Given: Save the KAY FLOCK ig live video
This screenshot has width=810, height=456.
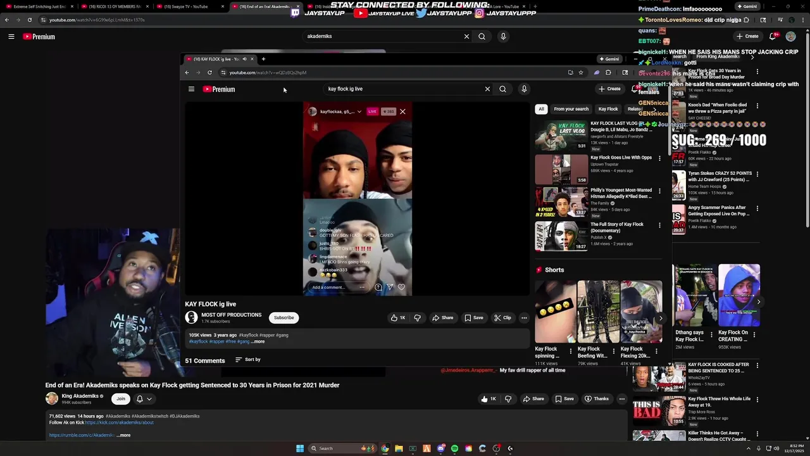Looking at the screenshot, I should (x=474, y=318).
